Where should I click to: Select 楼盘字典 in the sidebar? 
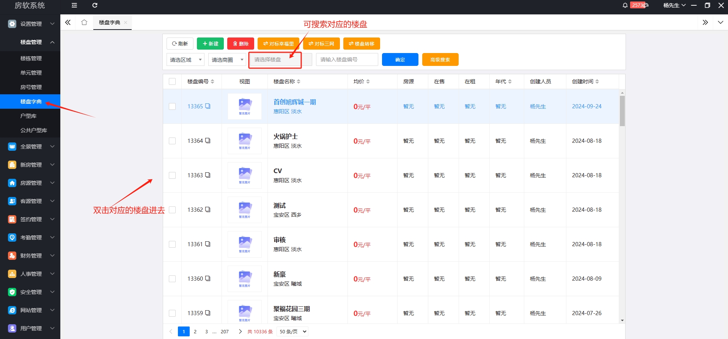point(31,102)
